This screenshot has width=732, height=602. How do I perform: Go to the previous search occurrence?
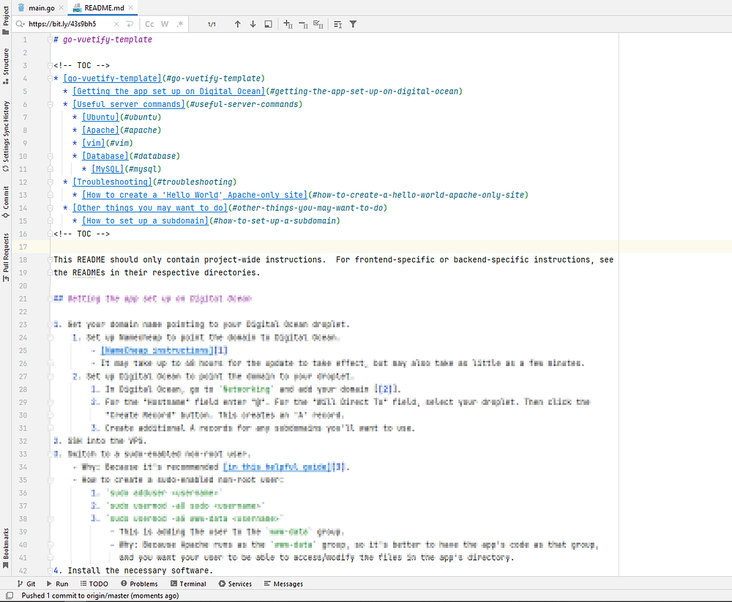click(x=237, y=24)
